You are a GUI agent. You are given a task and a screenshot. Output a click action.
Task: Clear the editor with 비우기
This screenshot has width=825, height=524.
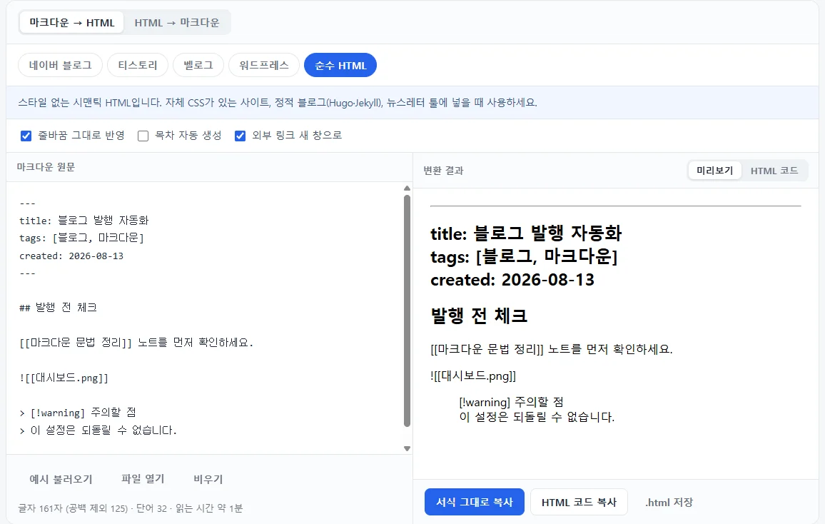[x=208, y=479]
